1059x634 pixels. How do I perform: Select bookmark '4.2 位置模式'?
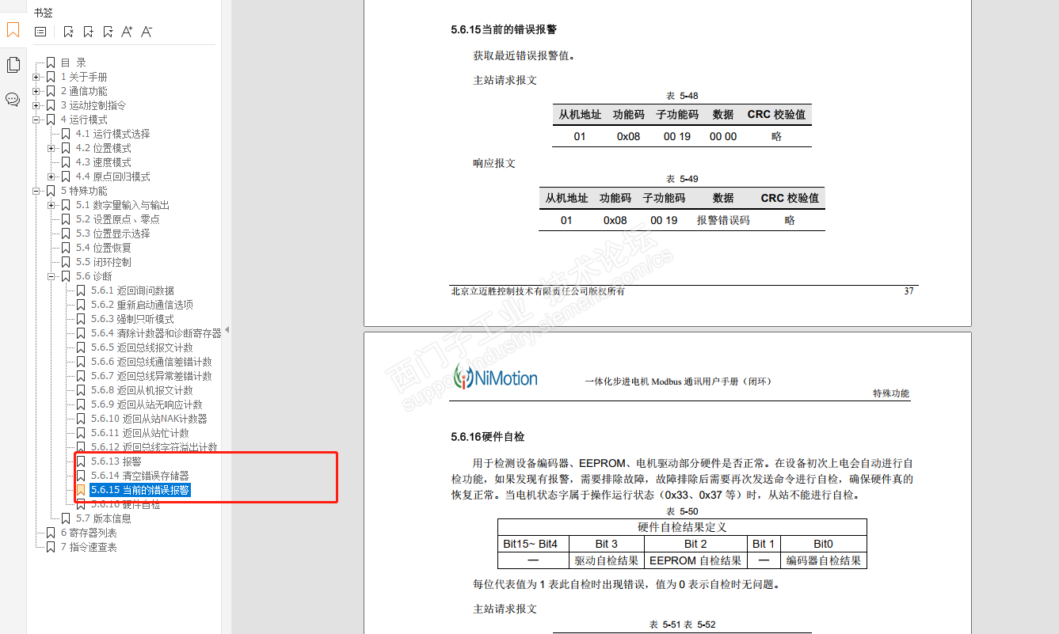click(x=103, y=148)
